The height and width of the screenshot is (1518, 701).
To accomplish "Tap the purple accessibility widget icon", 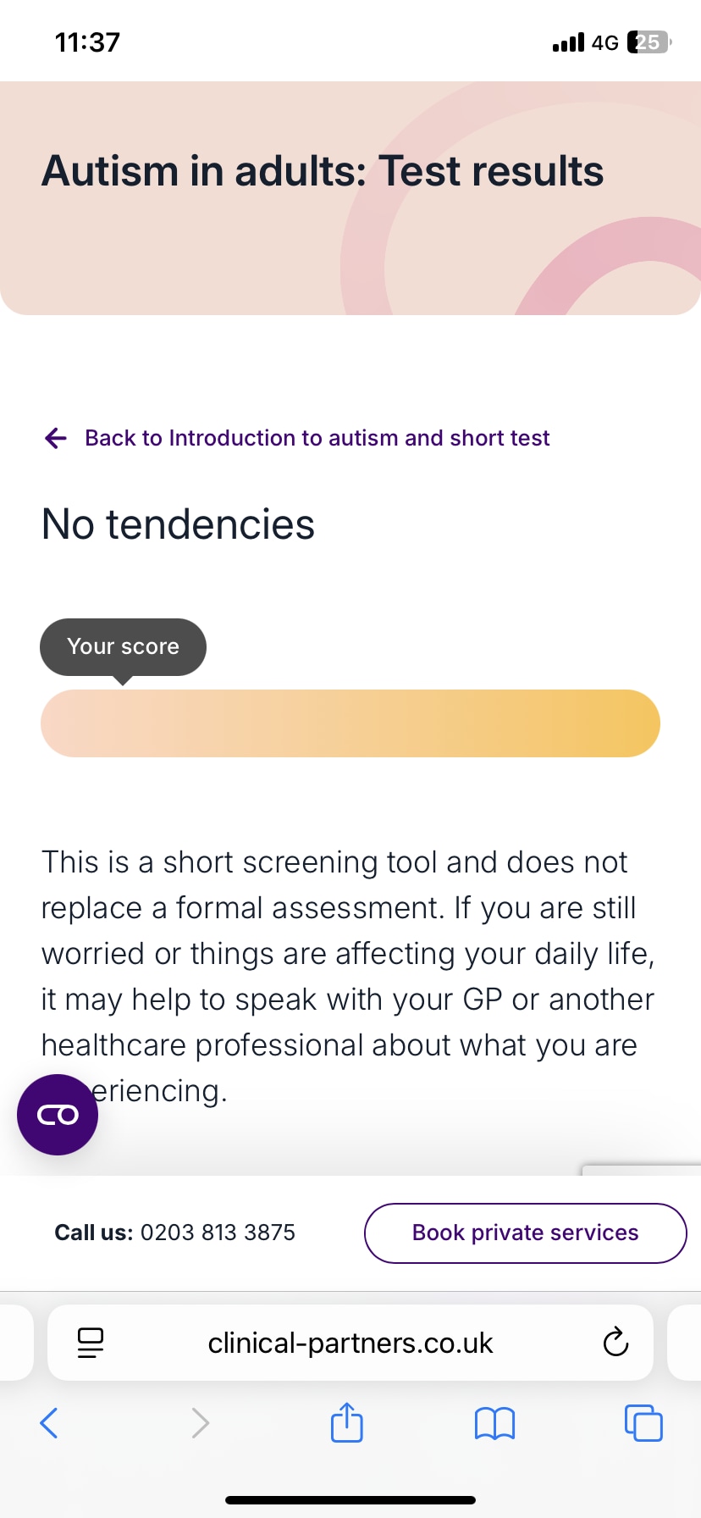I will [x=58, y=1115].
